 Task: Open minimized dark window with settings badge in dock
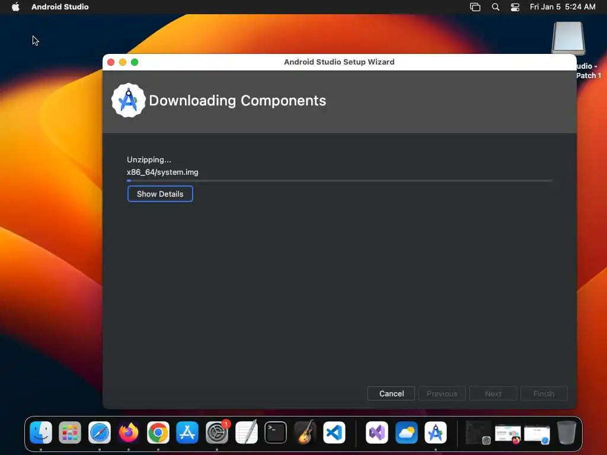point(478,432)
